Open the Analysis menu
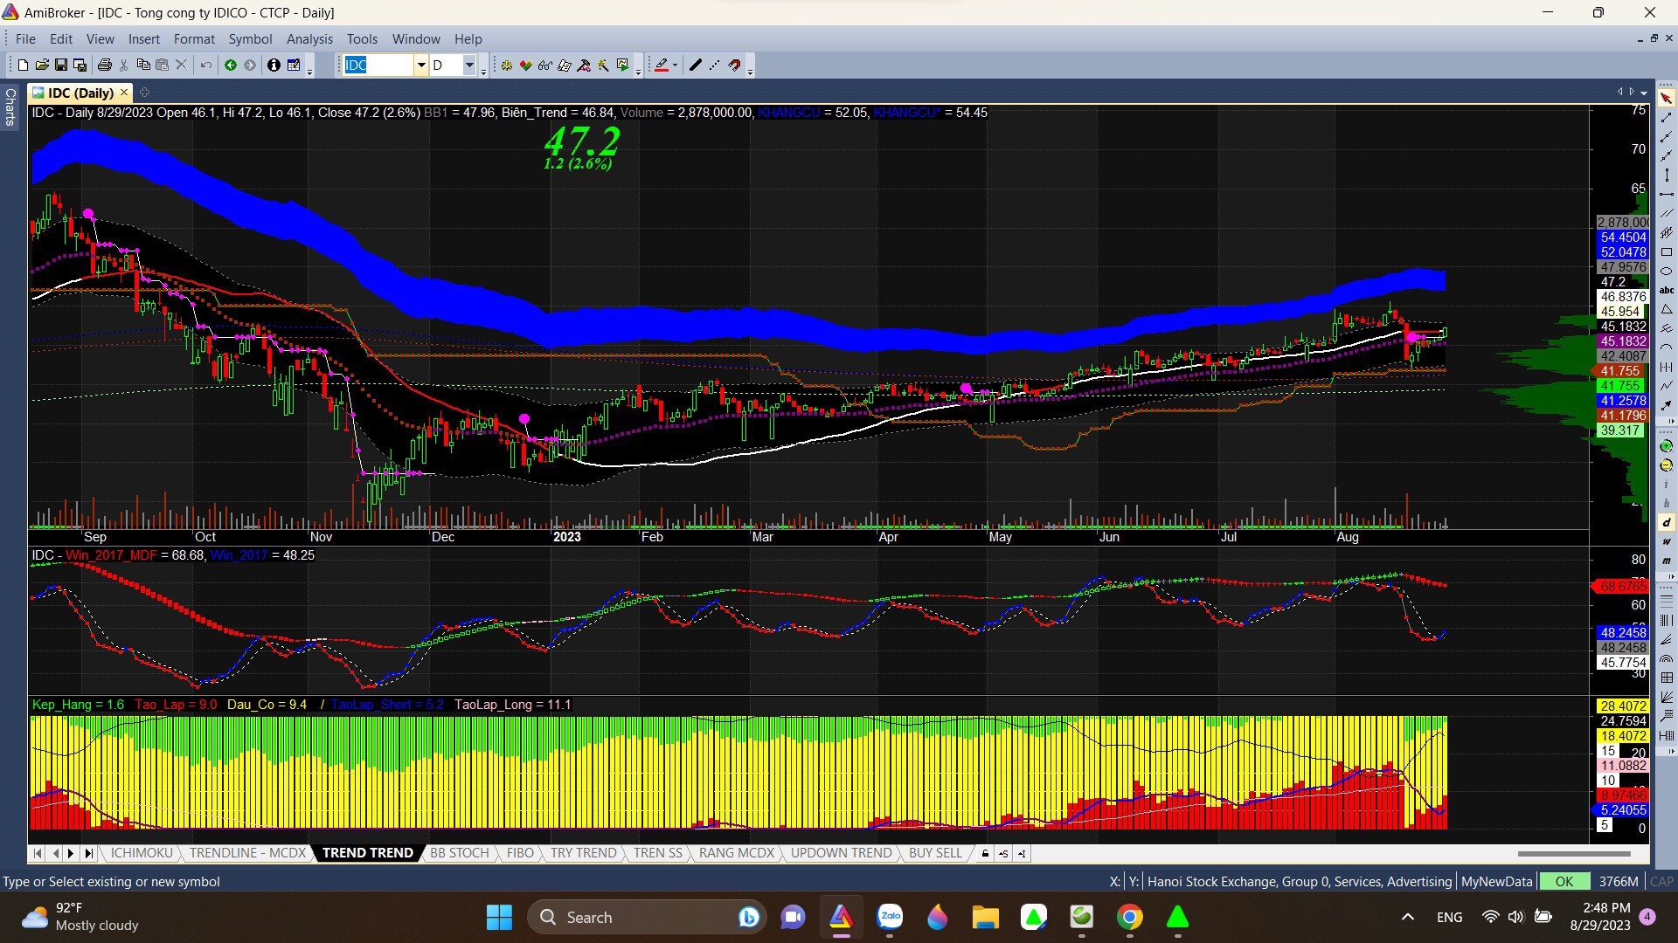 pos(309,38)
